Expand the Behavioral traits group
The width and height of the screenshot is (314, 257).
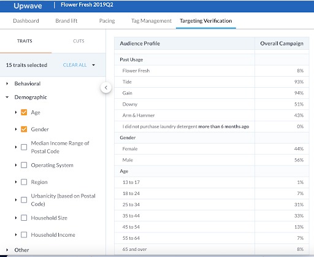pyautogui.click(x=7, y=83)
